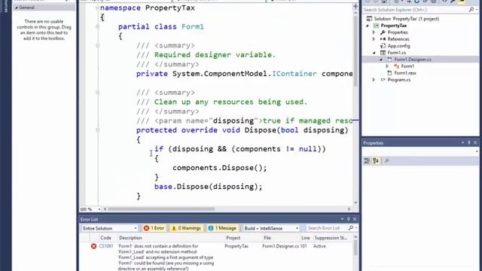Open the Error List window options arrow

(342, 219)
